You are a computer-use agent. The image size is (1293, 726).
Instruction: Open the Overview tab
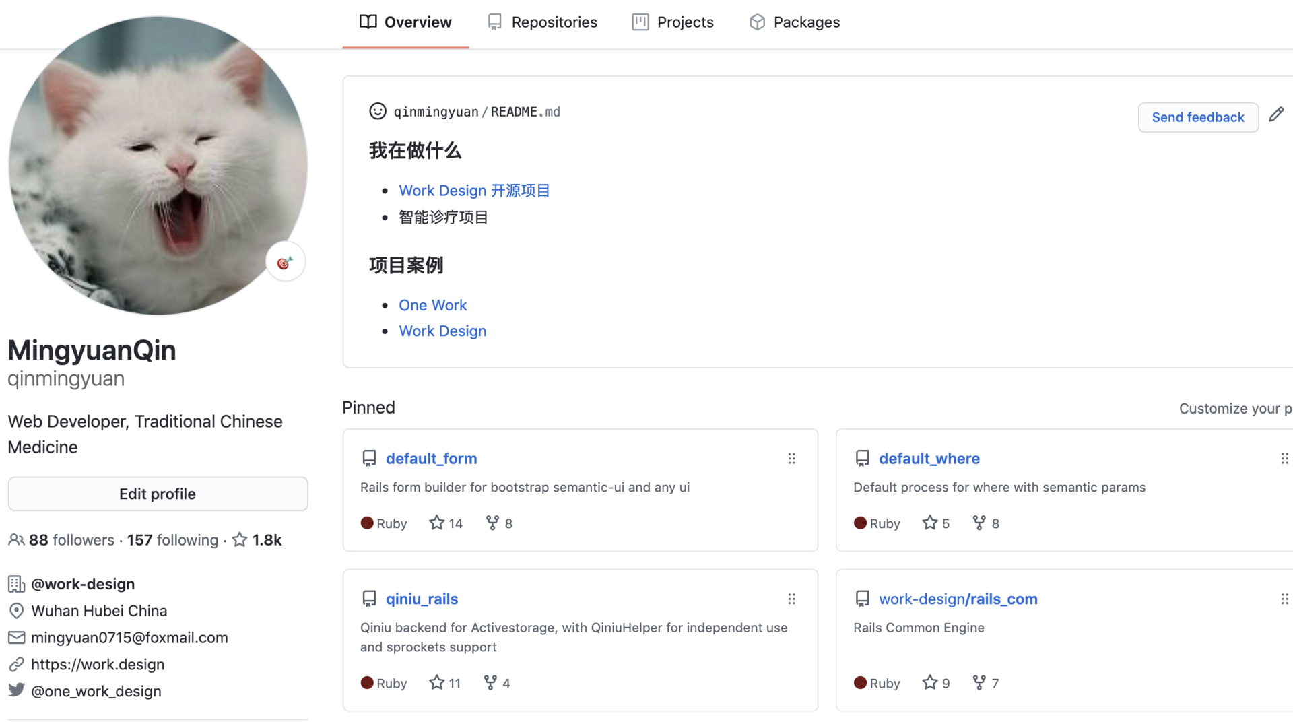[405, 22]
